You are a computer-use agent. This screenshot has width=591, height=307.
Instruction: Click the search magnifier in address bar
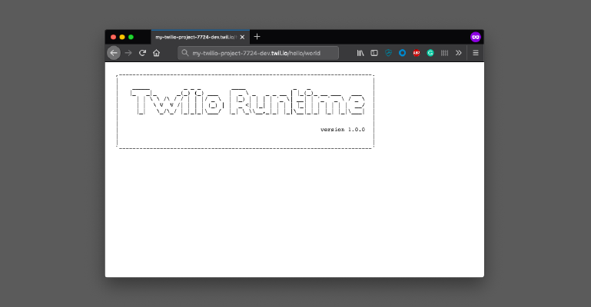click(x=184, y=53)
